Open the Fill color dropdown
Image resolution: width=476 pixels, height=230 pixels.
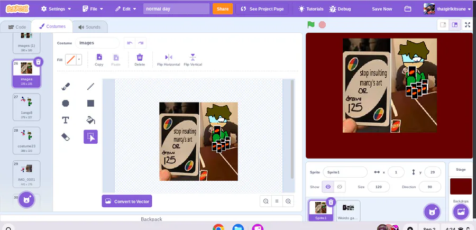point(79,59)
